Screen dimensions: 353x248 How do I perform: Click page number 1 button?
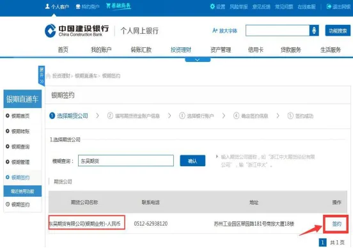click(x=322, y=242)
